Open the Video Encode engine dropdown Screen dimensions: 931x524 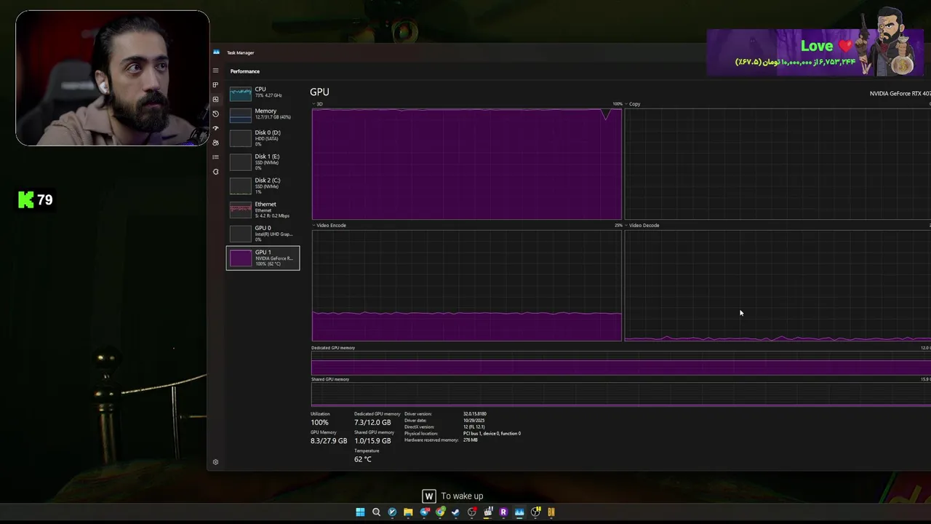(329, 226)
